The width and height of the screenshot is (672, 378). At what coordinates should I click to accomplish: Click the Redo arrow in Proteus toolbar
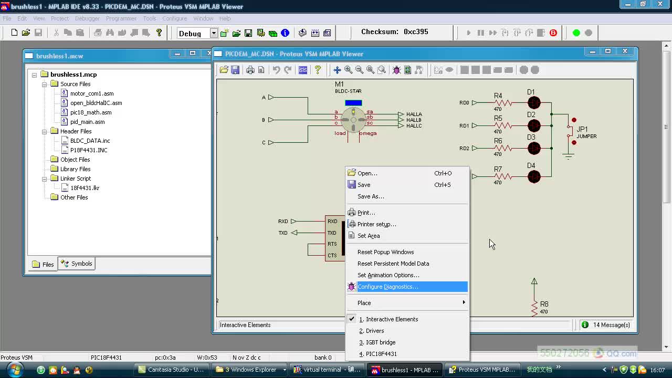(x=288, y=70)
